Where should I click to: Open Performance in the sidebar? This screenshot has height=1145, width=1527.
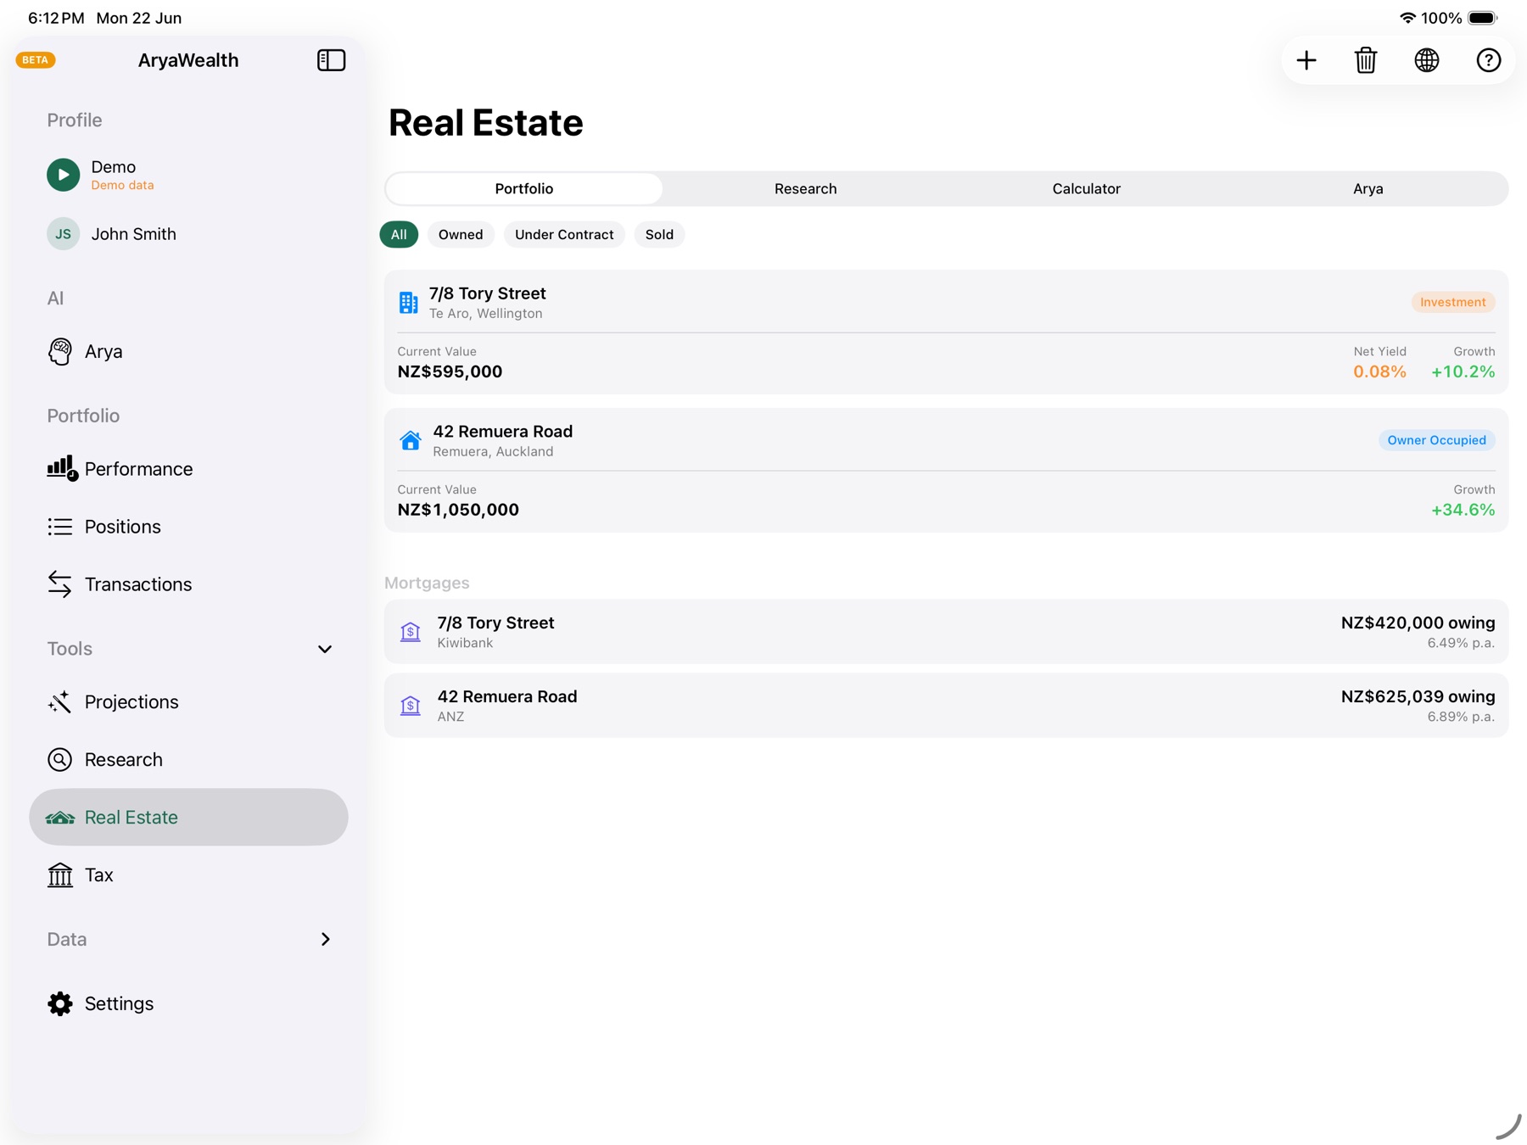click(x=188, y=469)
